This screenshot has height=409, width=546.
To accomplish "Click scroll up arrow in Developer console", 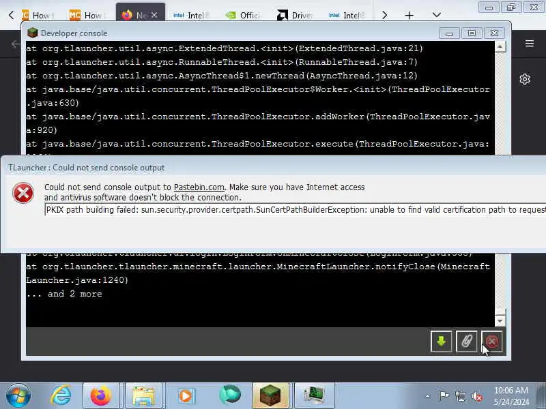I will pyautogui.click(x=500, y=46).
